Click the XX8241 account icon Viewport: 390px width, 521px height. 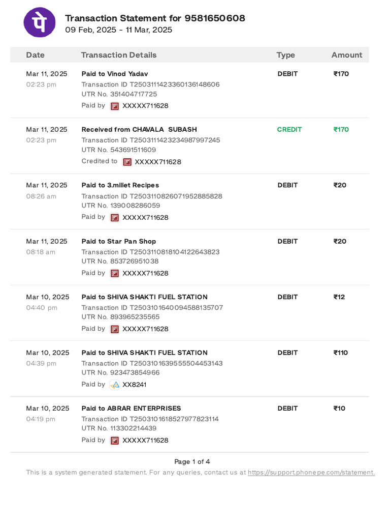click(x=115, y=385)
